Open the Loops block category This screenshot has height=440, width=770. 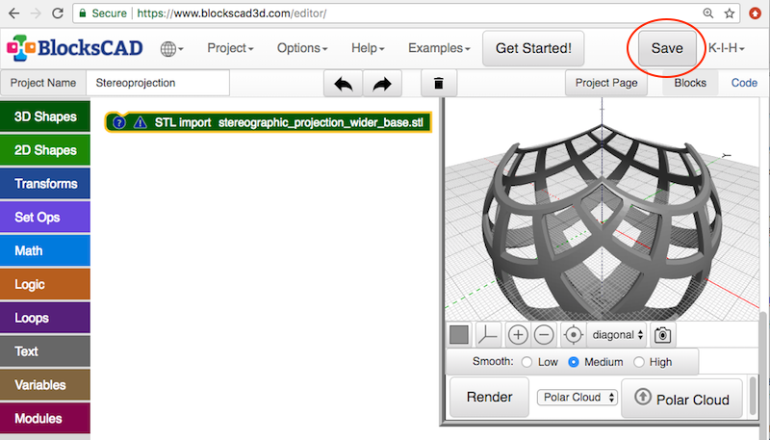click(45, 317)
